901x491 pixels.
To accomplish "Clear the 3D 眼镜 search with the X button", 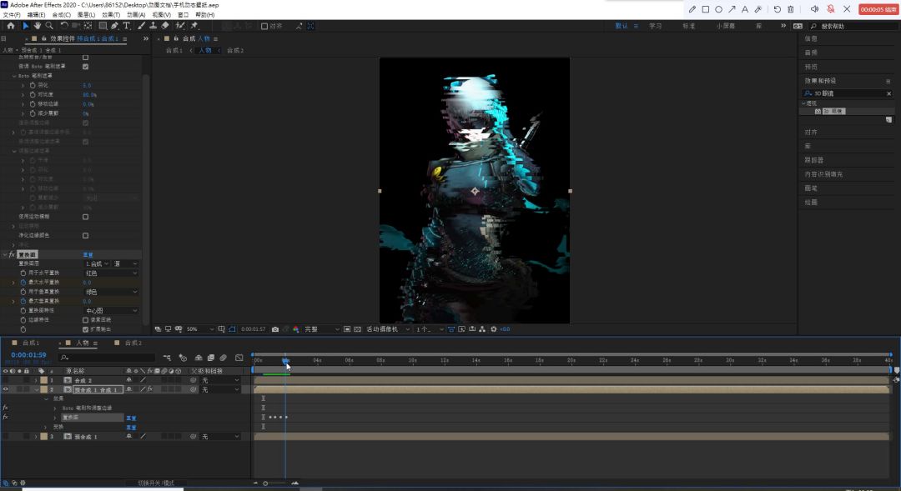I will [889, 93].
